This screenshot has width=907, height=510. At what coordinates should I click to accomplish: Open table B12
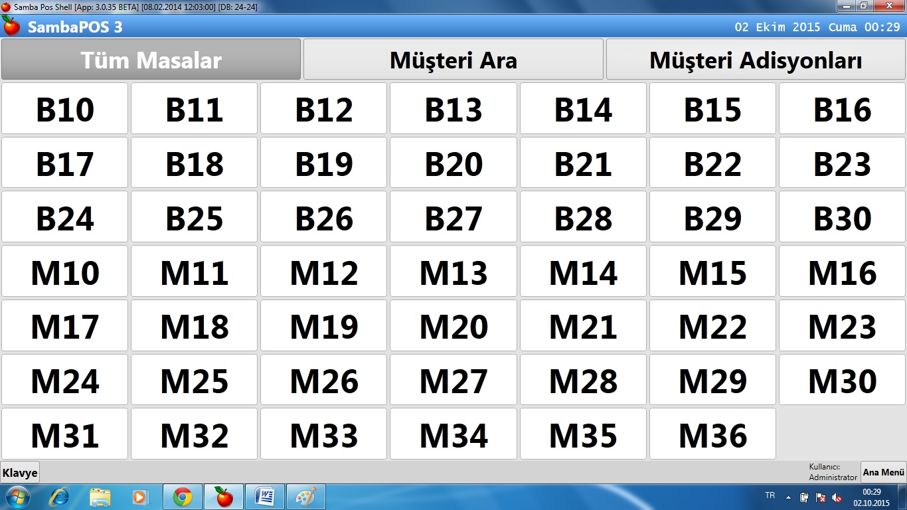pyautogui.click(x=324, y=109)
